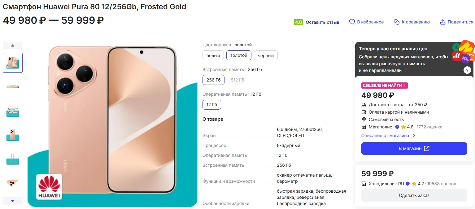Click the external link icon in В магазин button
The height and width of the screenshot is (209, 475).
click(427, 148)
